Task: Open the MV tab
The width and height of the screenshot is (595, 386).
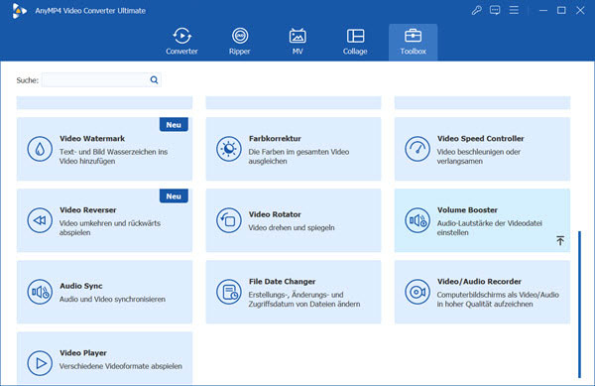Action: click(x=297, y=42)
